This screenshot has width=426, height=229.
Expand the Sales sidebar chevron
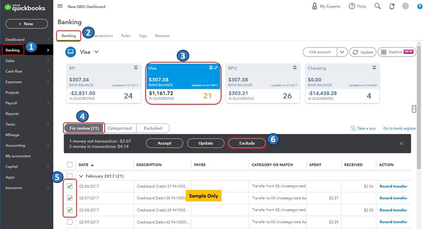(48, 60)
